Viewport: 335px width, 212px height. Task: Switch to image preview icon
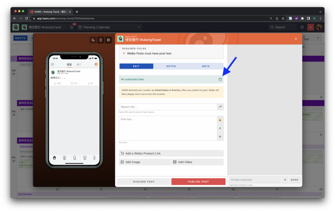point(108,40)
